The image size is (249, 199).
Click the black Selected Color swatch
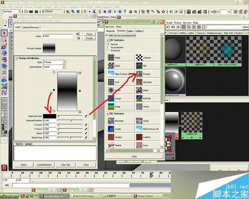(x=49, y=116)
